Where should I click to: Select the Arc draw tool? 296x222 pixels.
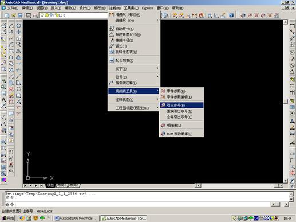tap(11, 45)
